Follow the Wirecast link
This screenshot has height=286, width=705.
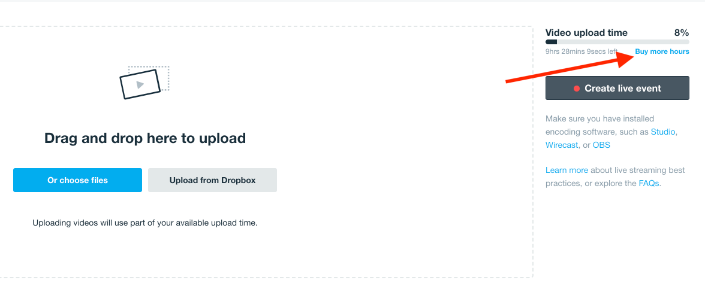coord(562,145)
